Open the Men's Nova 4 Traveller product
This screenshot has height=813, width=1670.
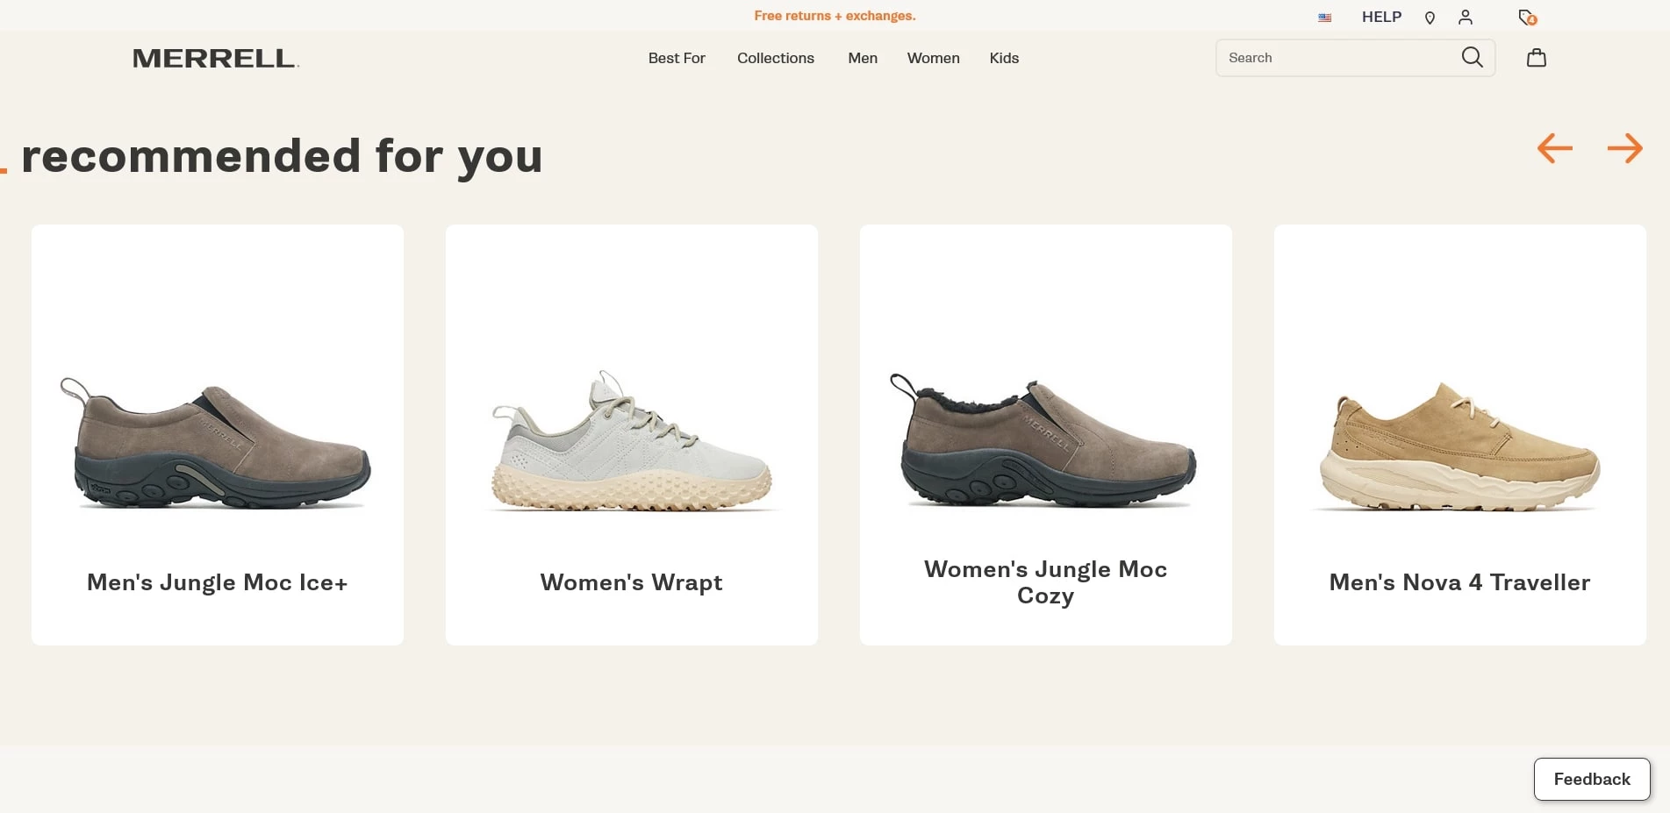tap(1459, 436)
